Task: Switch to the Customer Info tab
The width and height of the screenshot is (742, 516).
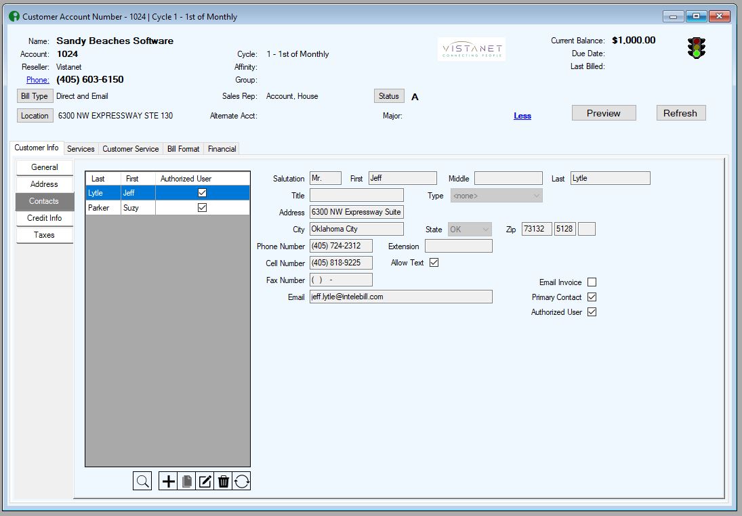Action: tap(37, 148)
